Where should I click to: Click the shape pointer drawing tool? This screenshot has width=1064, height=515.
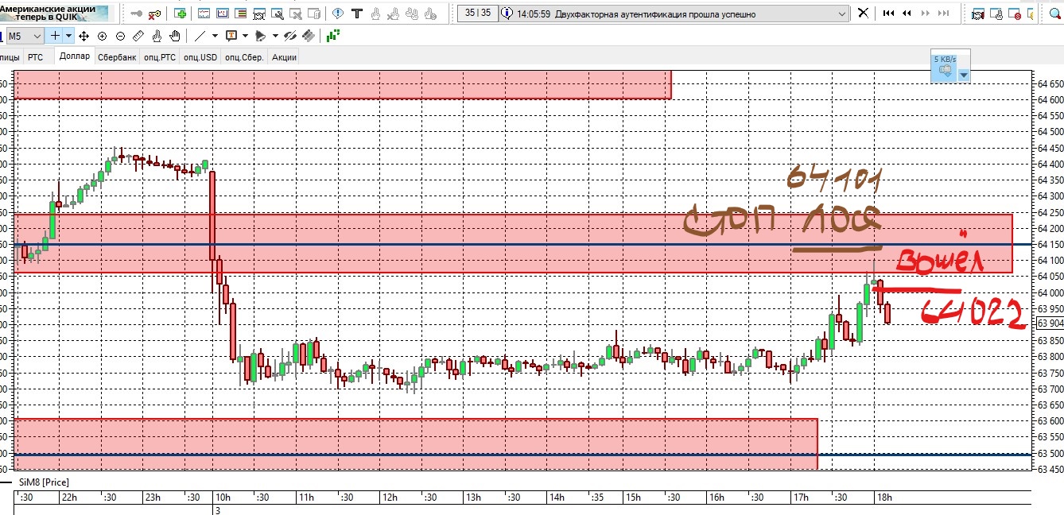coord(260,36)
